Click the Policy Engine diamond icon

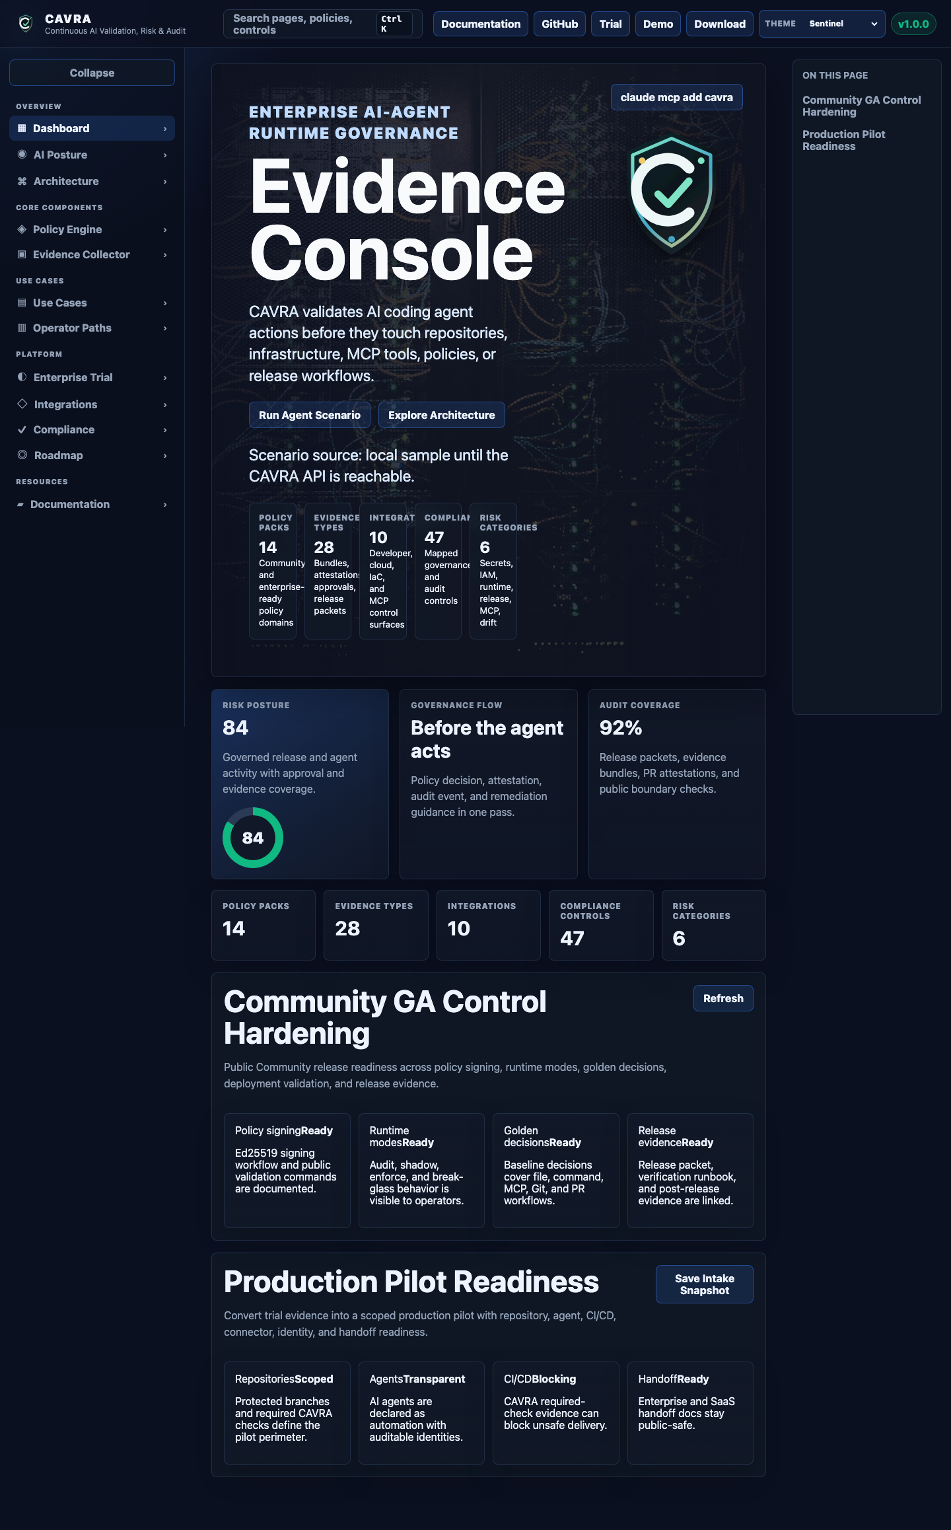22,229
